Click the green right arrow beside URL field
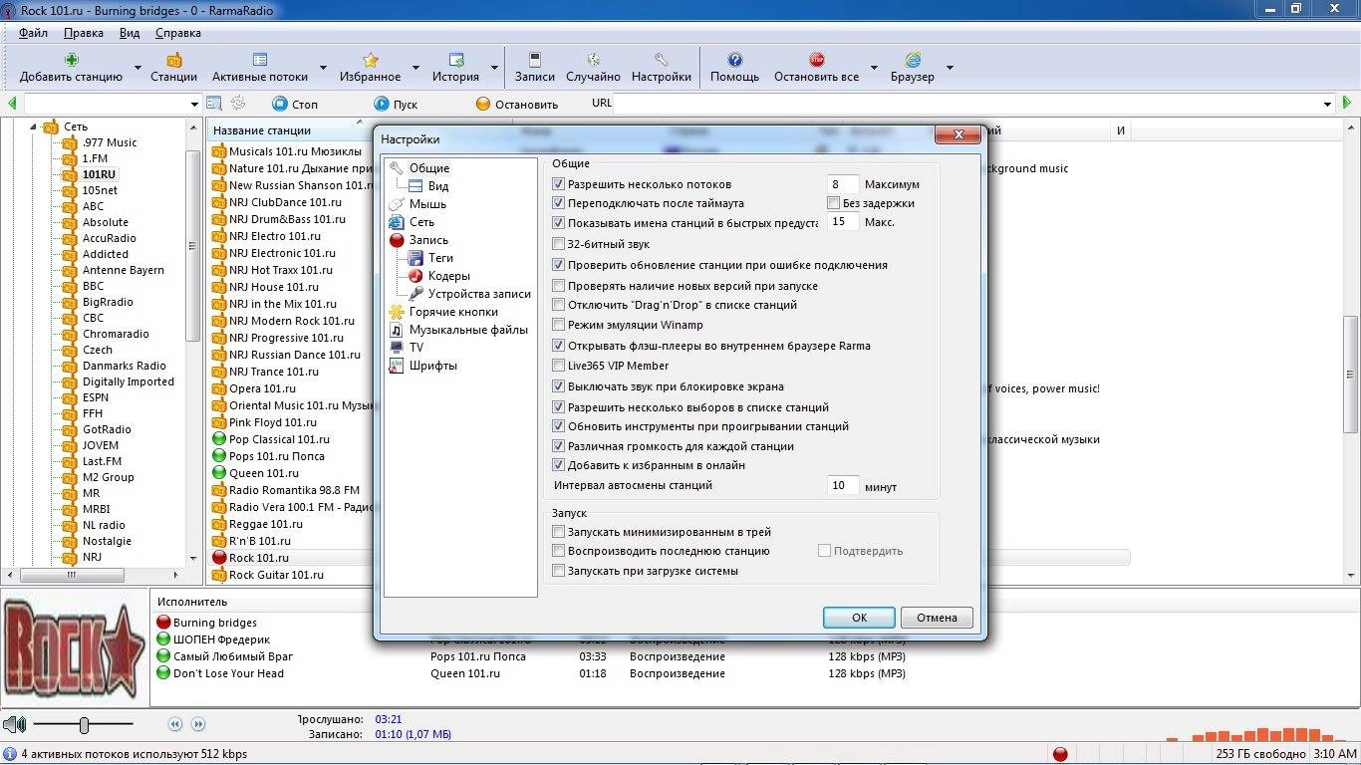 pyautogui.click(x=1348, y=103)
